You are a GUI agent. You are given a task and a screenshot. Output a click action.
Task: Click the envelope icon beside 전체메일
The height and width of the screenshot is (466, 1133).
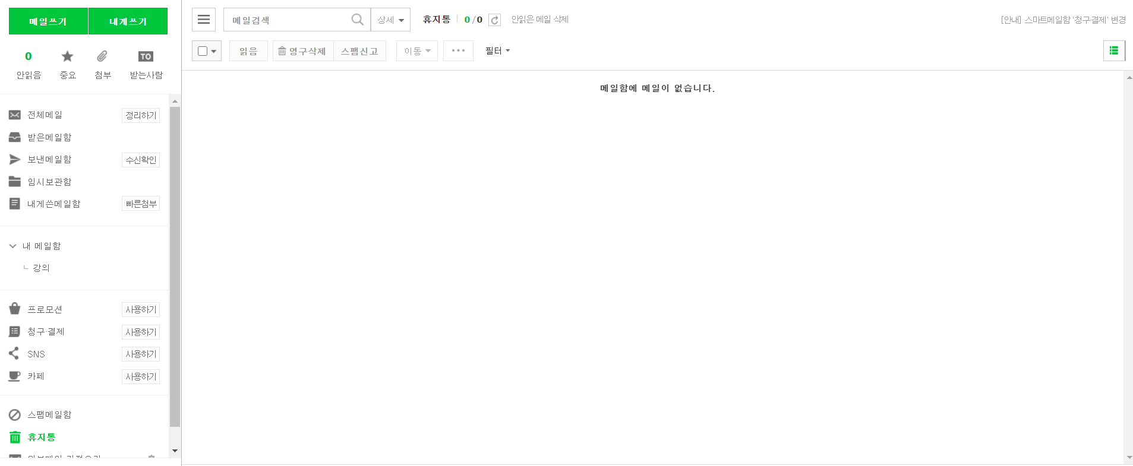click(x=15, y=115)
